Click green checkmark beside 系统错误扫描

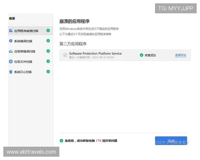48,41
